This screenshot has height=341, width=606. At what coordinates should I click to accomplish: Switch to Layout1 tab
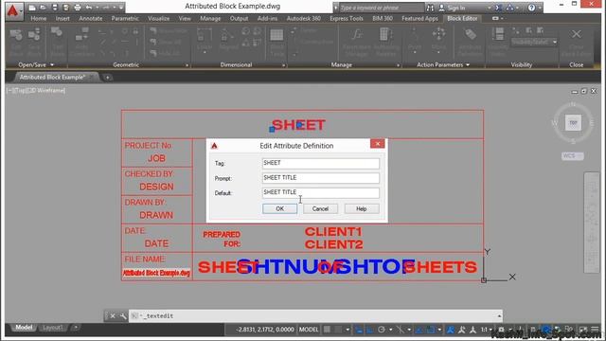(x=53, y=328)
